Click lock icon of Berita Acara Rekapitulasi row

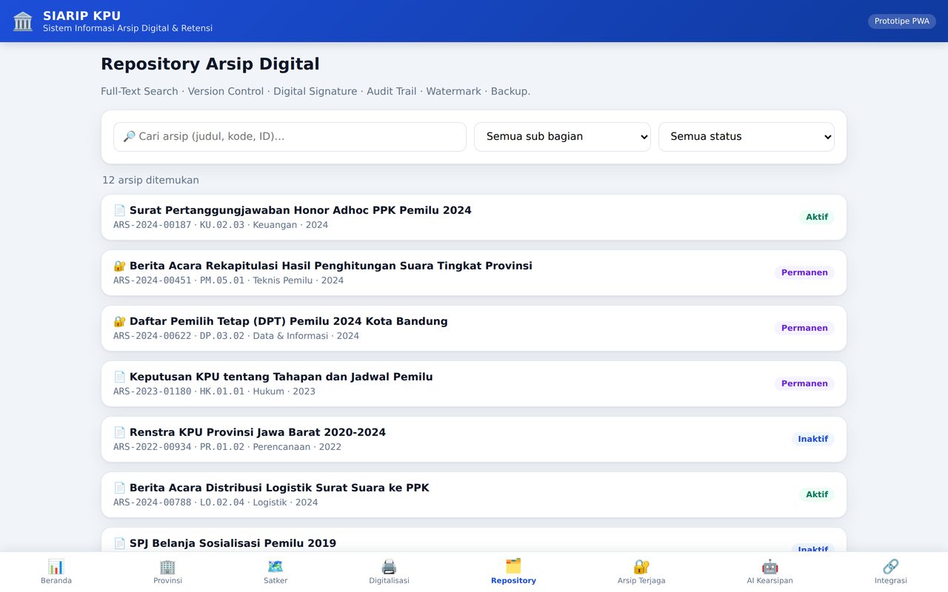point(120,266)
